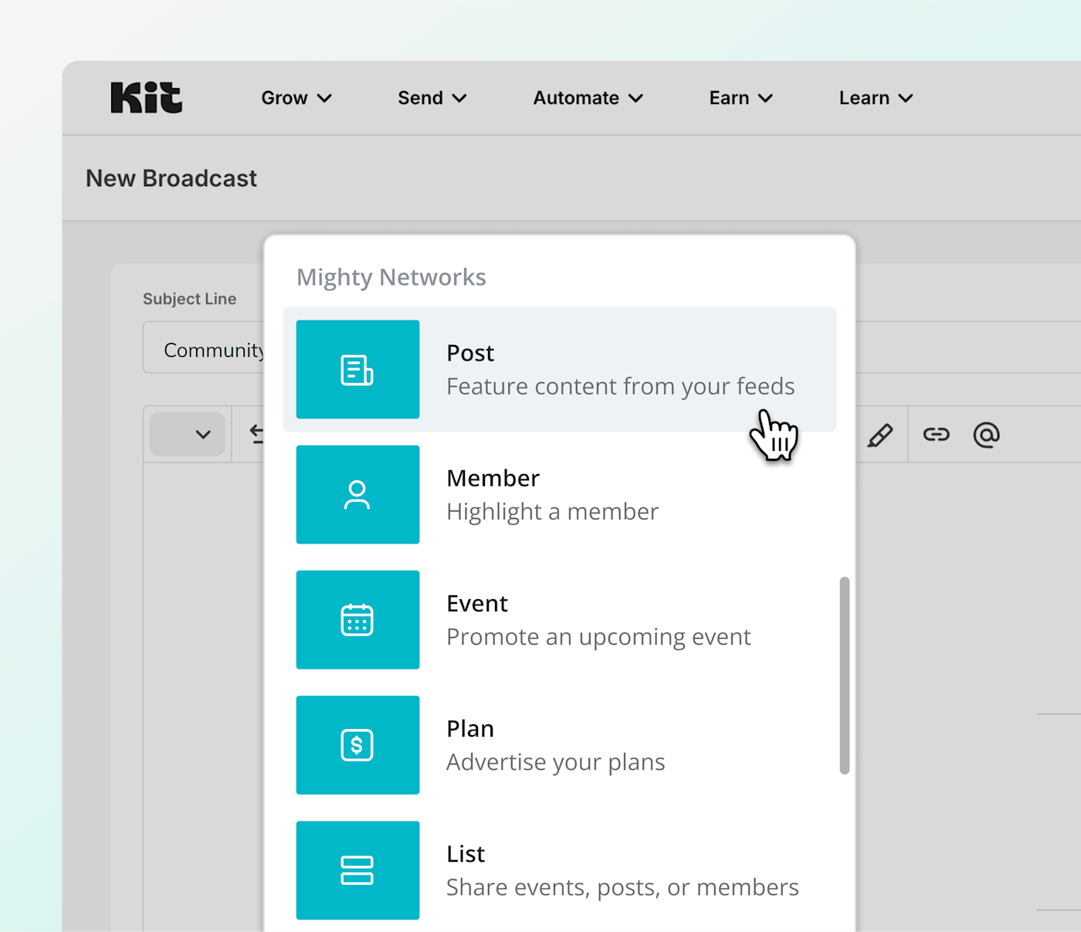Open the text style dropdown in editor toolbar
Viewport: 1081px width, 932px height.
coord(187,434)
